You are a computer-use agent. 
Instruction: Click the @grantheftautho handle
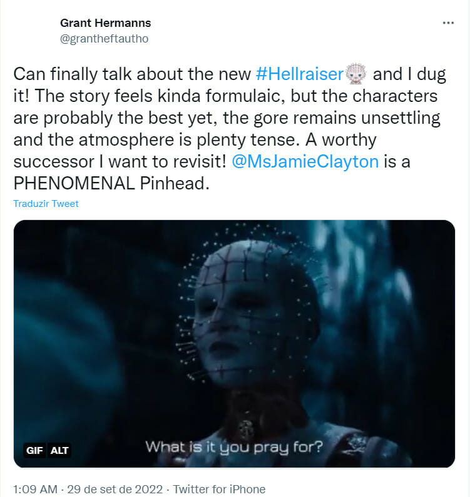104,38
